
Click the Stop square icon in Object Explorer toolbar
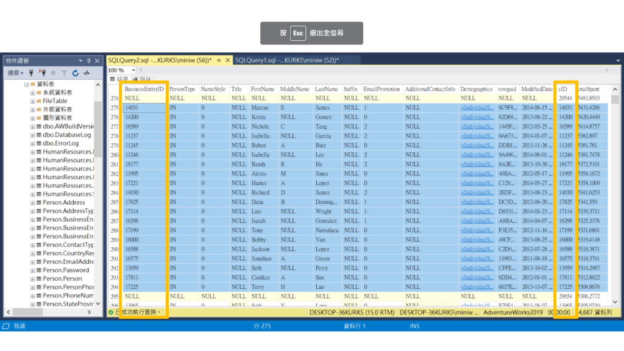[54, 73]
